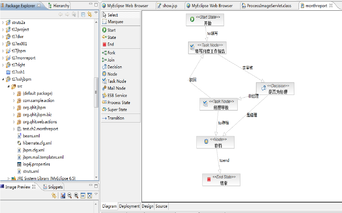Image resolution: width=342 pixels, height=213 pixels.
Task: Select hibernate.cfg.xml in the tree
Action: click(37, 143)
